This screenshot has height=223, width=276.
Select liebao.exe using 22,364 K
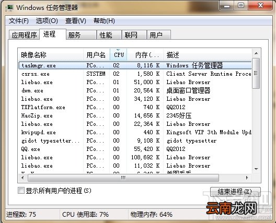[x=135, y=124]
